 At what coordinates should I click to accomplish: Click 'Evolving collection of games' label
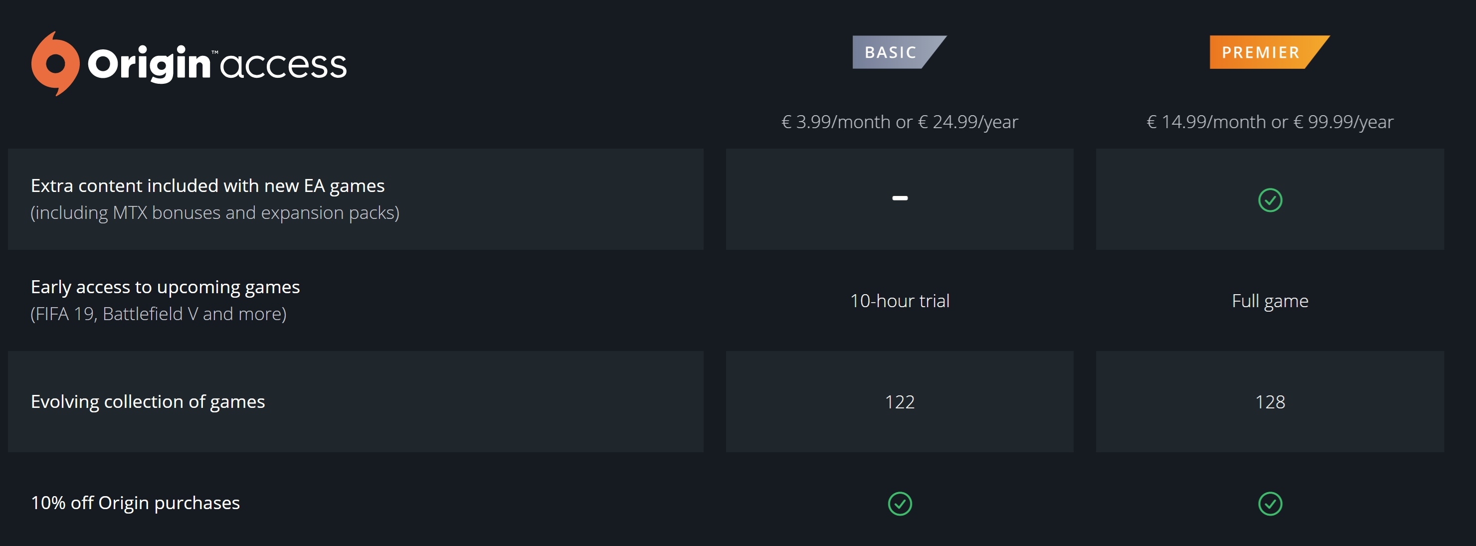pyautogui.click(x=148, y=401)
